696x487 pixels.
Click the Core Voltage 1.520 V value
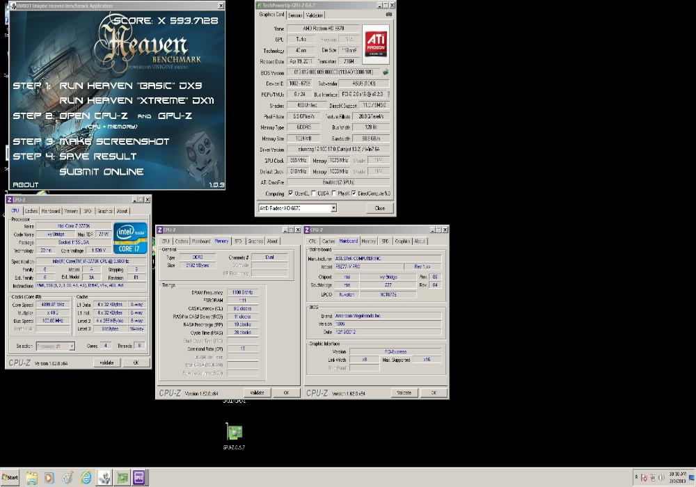coord(99,250)
